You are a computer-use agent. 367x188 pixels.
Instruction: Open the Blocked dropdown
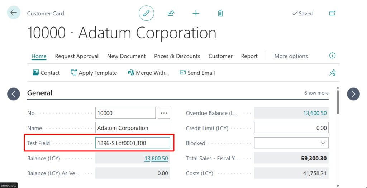pos(291,143)
